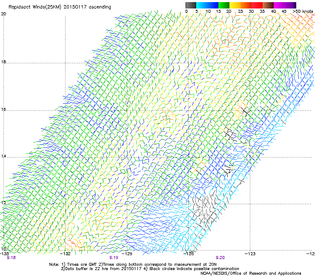This screenshot has width=315, height=276.
Task: Click the green 15-20 knots legend segment
Action: (x=224, y=5)
